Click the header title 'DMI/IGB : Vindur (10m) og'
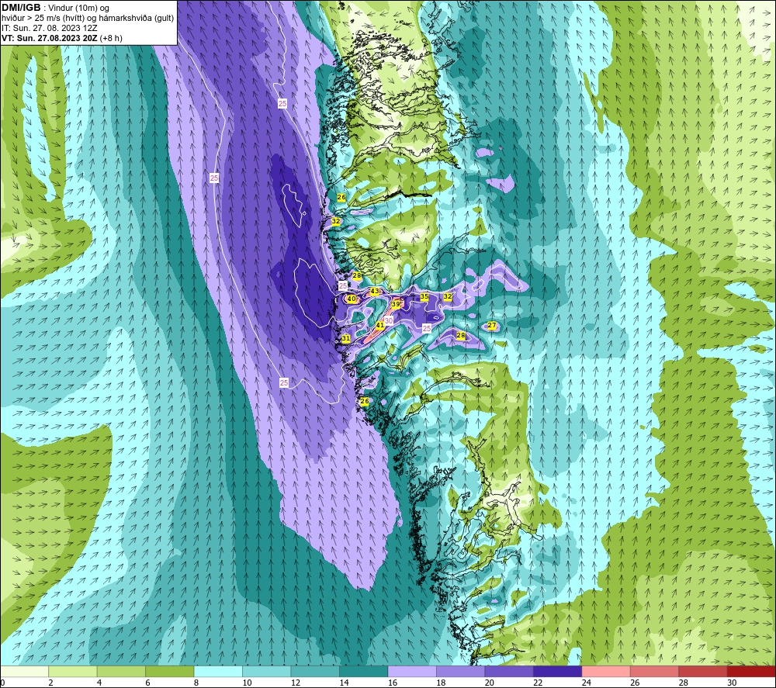The image size is (776, 688). click(x=55, y=8)
